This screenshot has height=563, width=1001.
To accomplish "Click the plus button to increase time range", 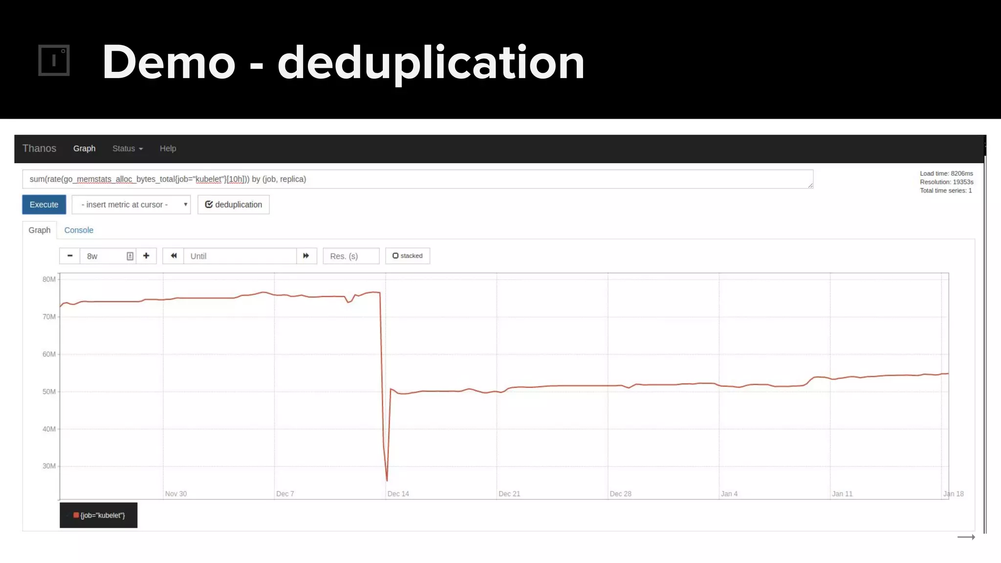I will coord(146,256).
